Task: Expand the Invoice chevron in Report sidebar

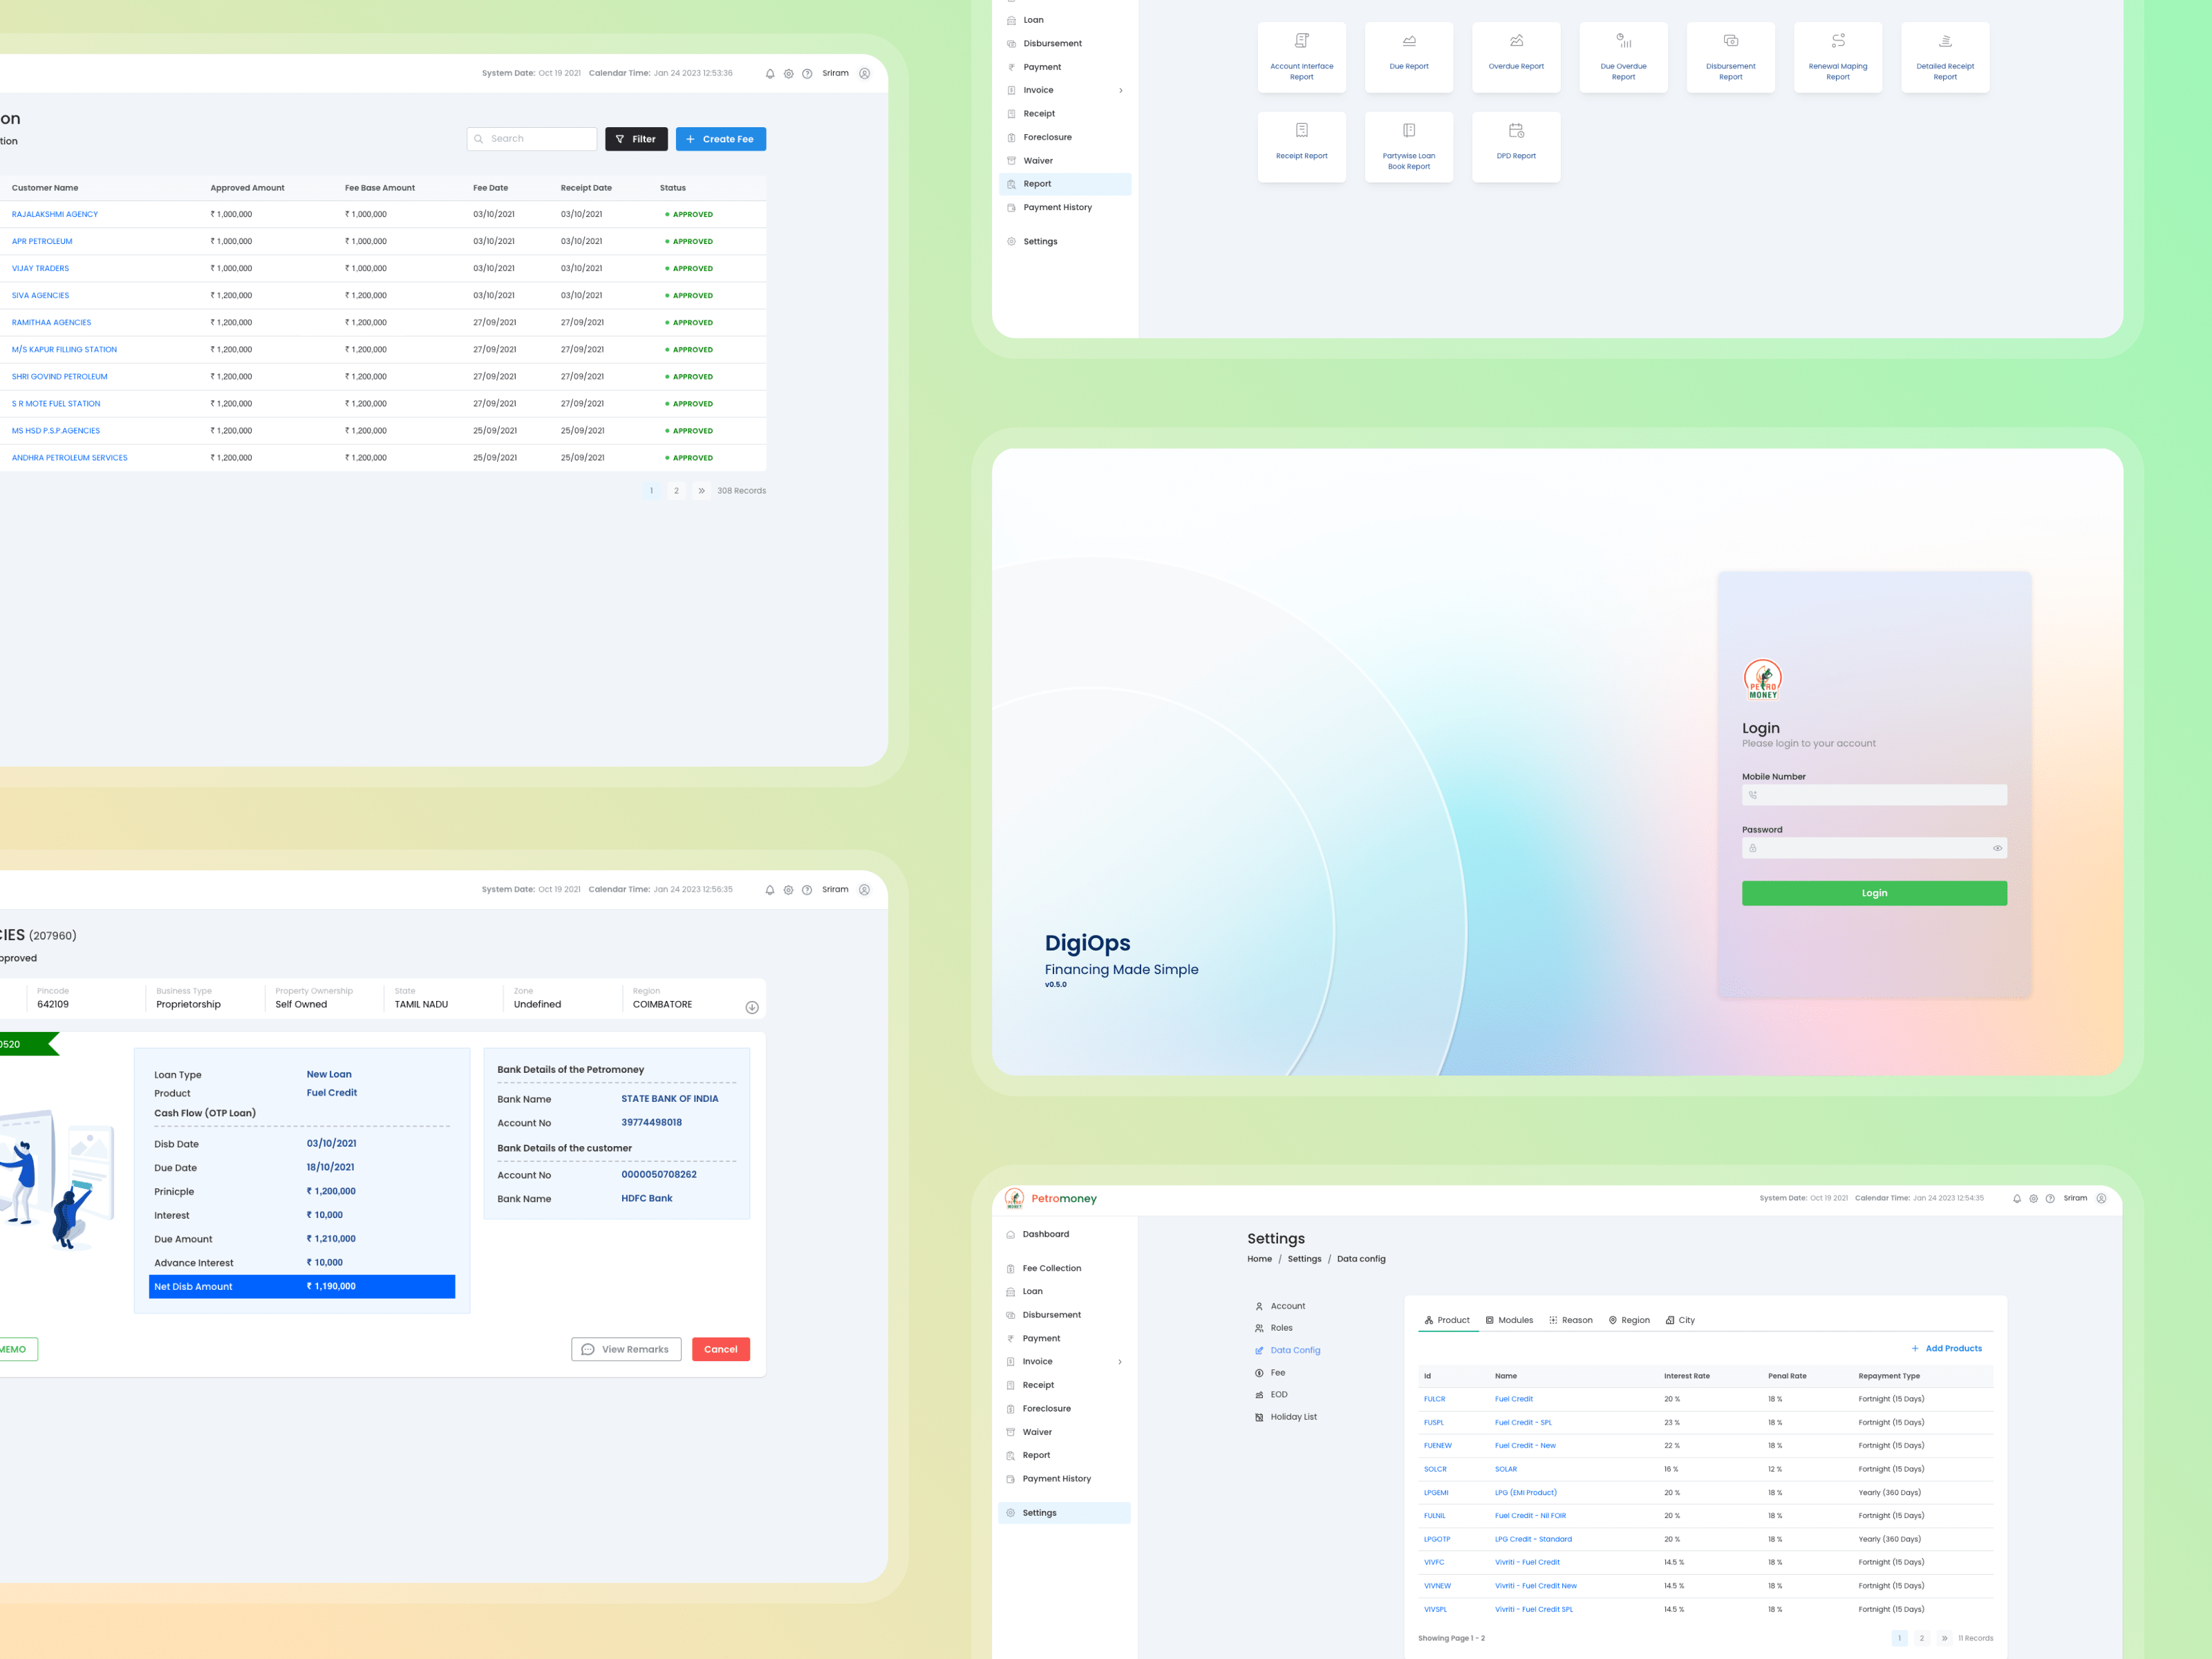Action: tap(1120, 91)
